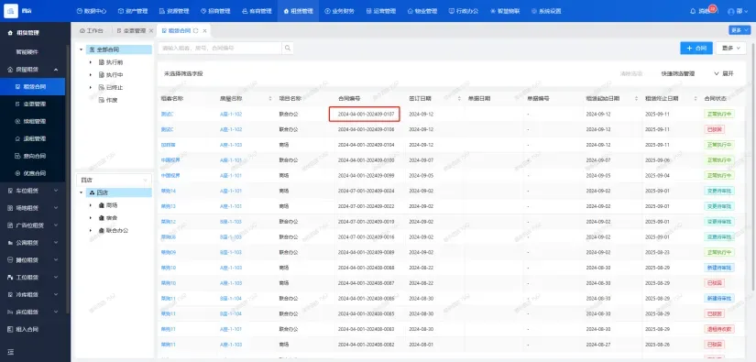Screen dimensions: 756x362
Task: Open 意向合同 in the sidebar
Action: pyautogui.click(x=32, y=156)
